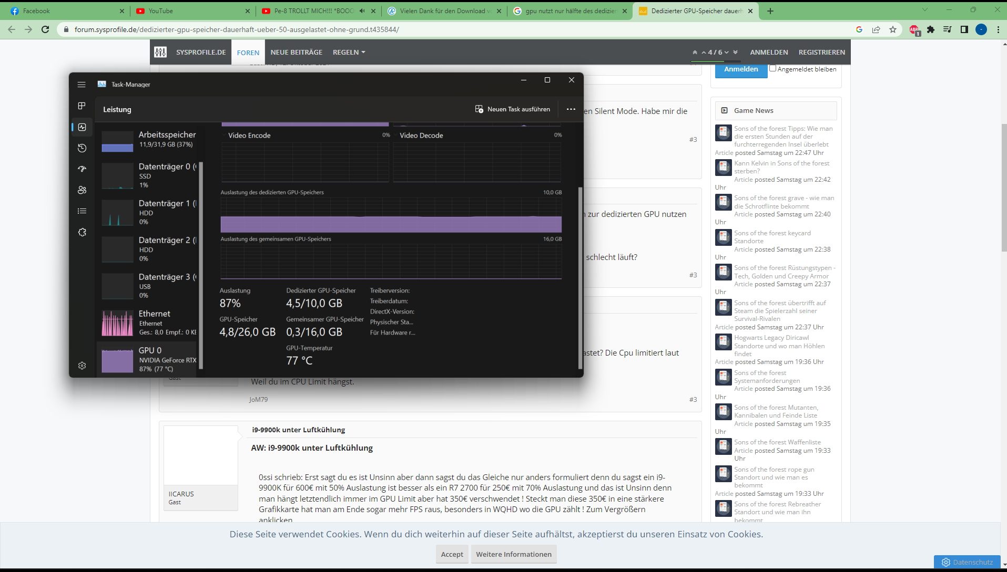Open Datenschutz privacy settings button

tap(967, 561)
